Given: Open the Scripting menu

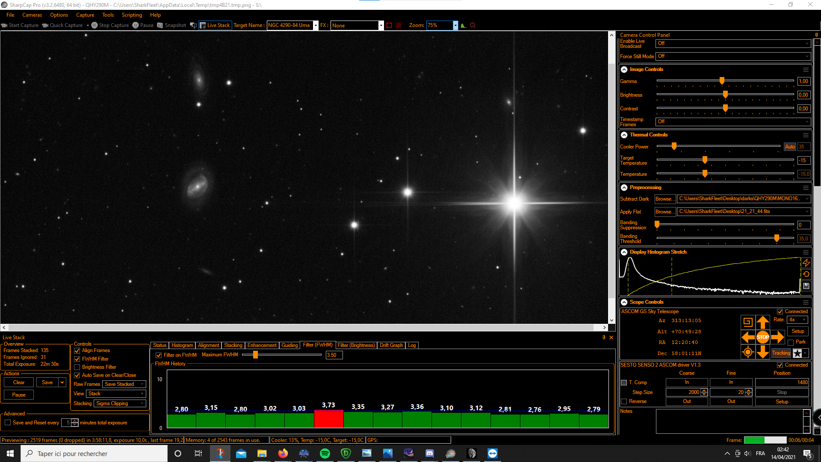Looking at the screenshot, I should click(x=131, y=15).
